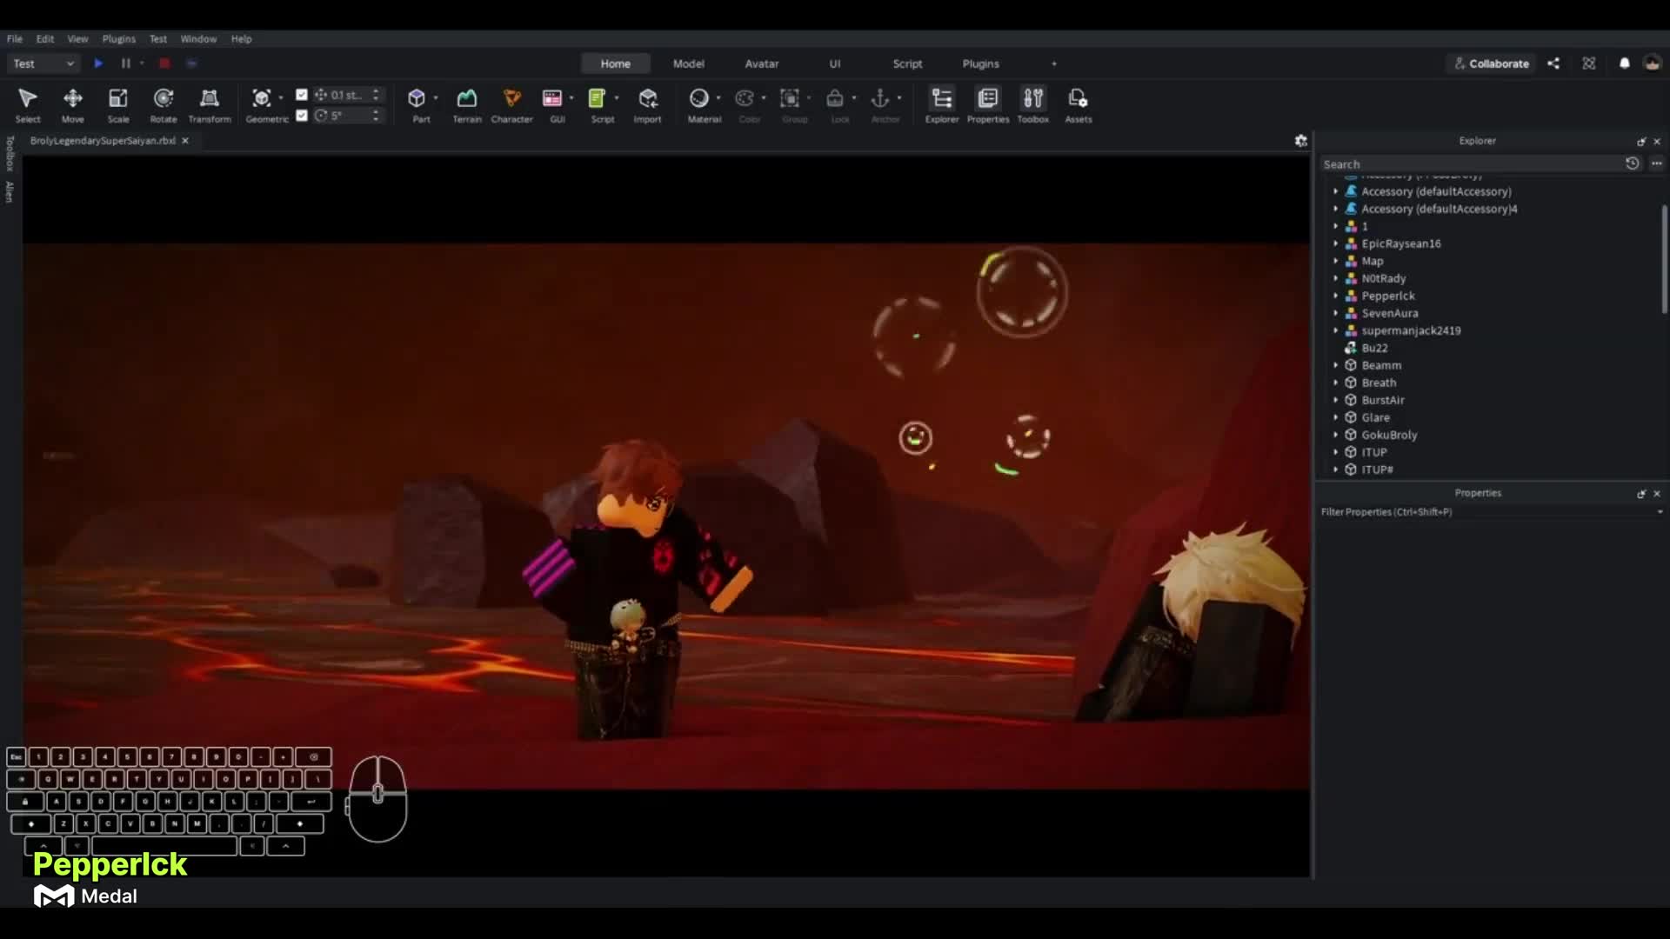Click the GUI tool icon
This screenshot has width=1670, height=939.
pos(552,98)
